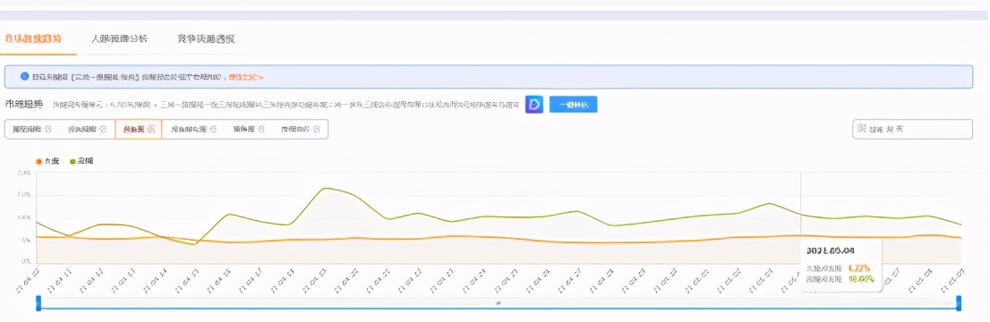Image resolution: width=990 pixels, height=322 pixels.
Task: Click help icon on fourth metric option
Action: 213,130
